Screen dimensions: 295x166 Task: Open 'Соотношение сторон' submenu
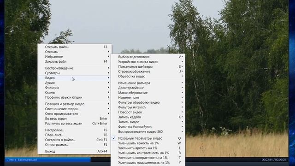(75, 109)
